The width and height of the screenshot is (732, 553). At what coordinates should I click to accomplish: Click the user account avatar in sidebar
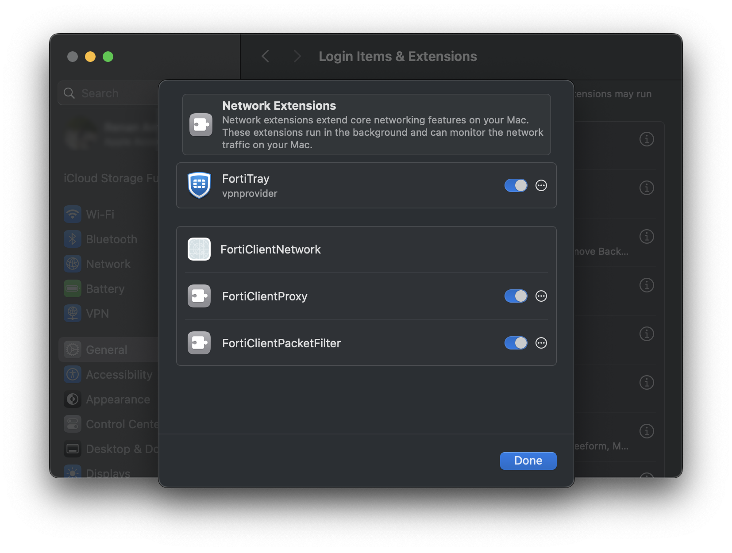click(81, 134)
